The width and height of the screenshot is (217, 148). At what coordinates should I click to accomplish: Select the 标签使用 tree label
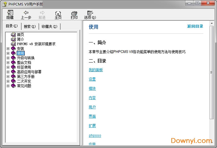point(24,67)
